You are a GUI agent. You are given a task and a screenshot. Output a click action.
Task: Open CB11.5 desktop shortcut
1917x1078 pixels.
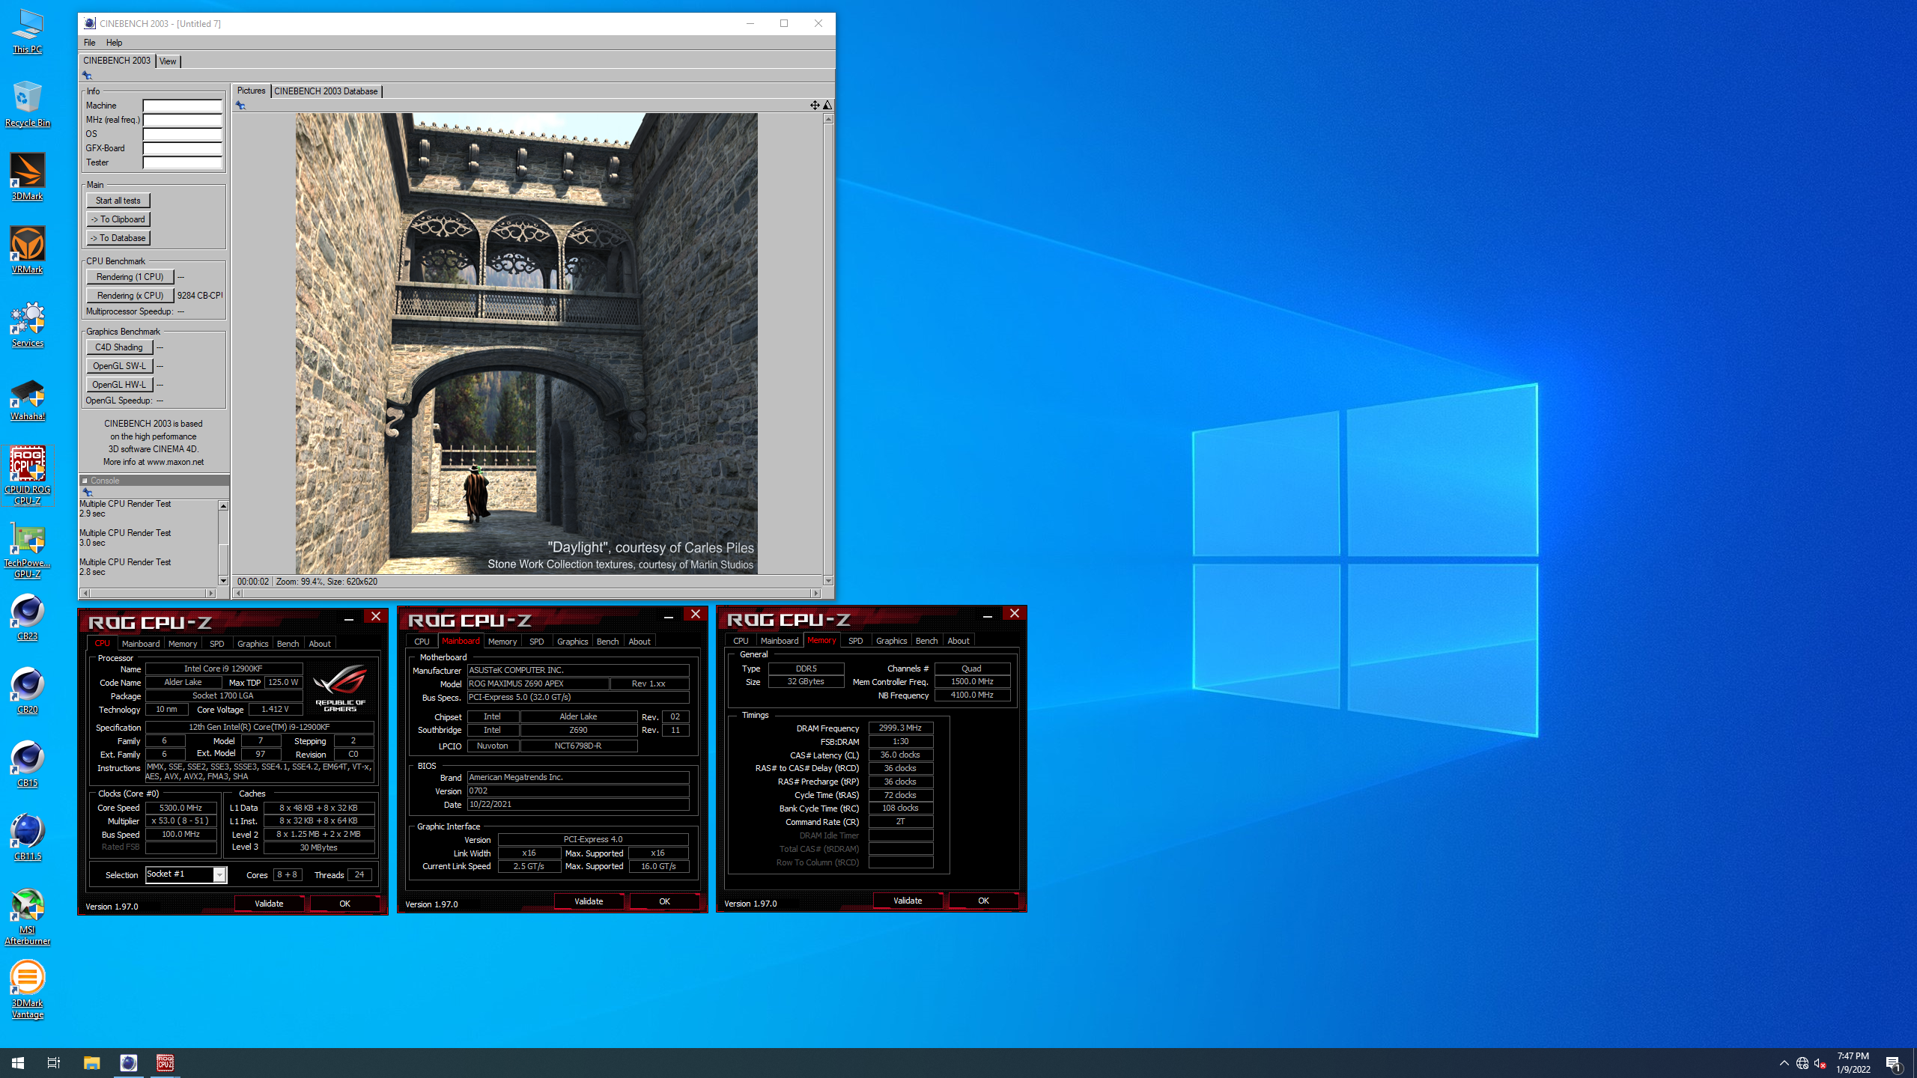[x=27, y=838]
